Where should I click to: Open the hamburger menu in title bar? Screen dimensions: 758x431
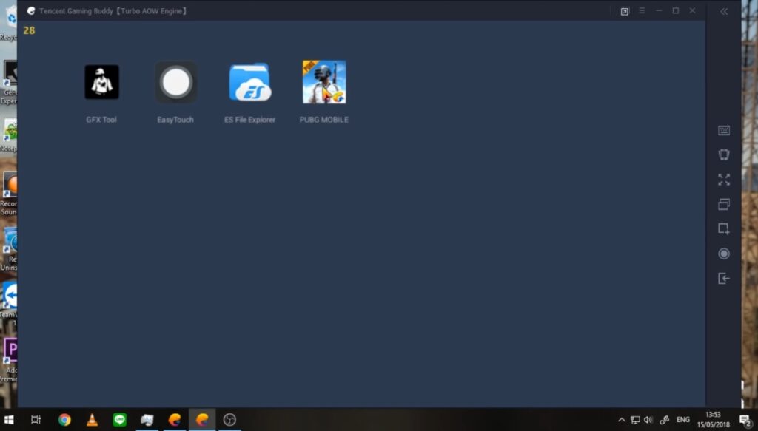coord(642,11)
